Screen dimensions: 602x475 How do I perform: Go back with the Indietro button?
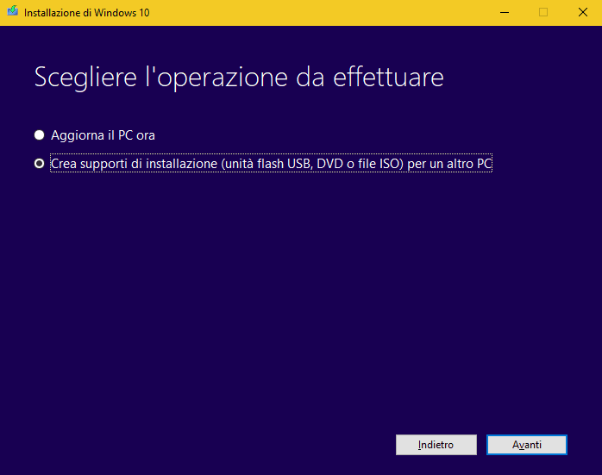coord(436,445)
